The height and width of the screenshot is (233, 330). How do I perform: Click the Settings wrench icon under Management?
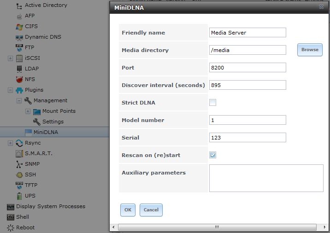pos(36,122)
